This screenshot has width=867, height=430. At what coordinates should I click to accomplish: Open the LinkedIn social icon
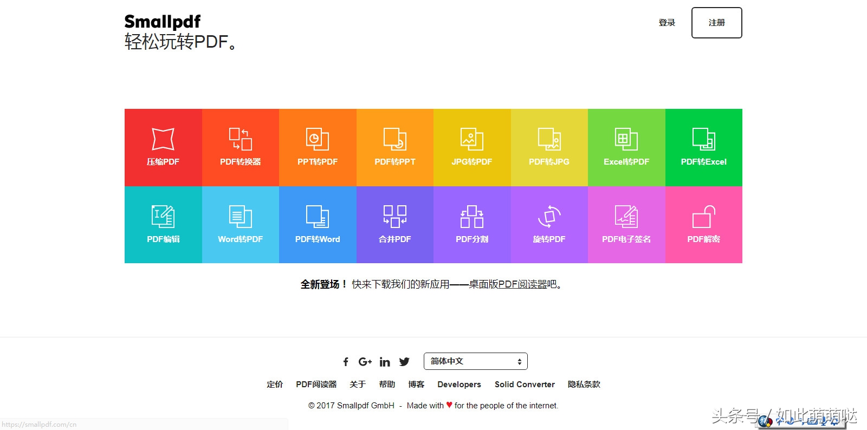(385, 362)
